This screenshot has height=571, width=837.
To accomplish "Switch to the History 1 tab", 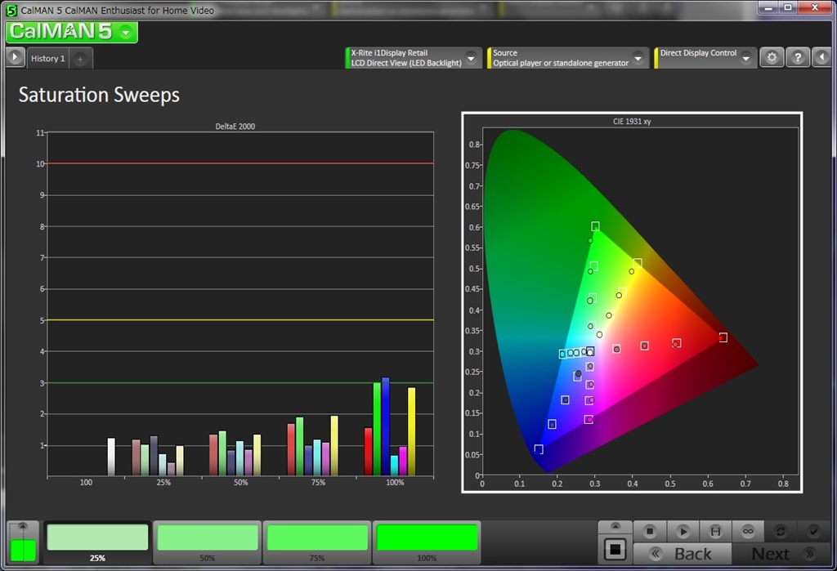I will pos(47,59).
